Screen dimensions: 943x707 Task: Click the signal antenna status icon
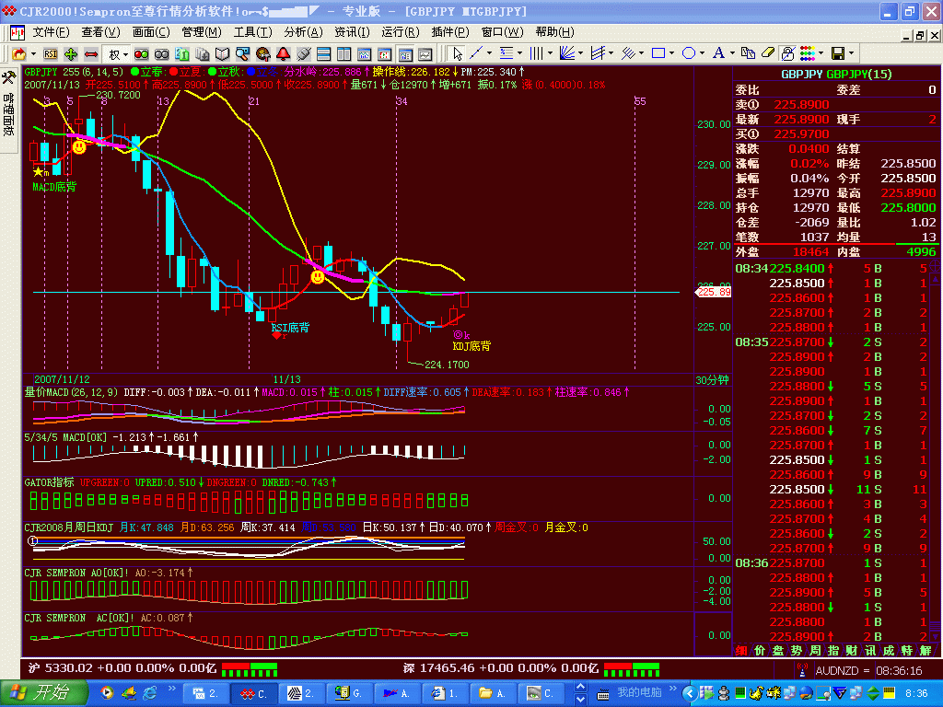click(802, 670)
